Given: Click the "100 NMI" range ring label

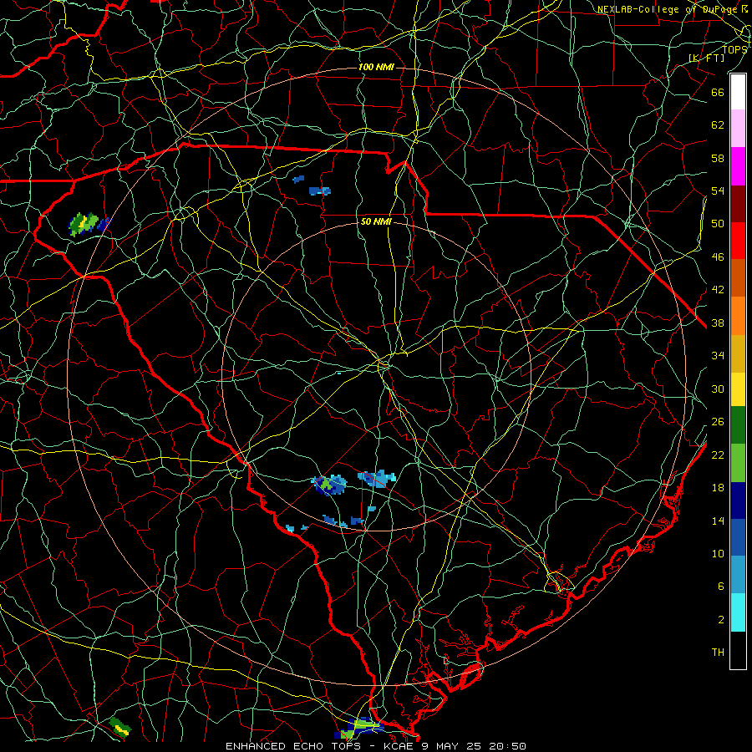Looking at the screenshot, I should 376,67.
